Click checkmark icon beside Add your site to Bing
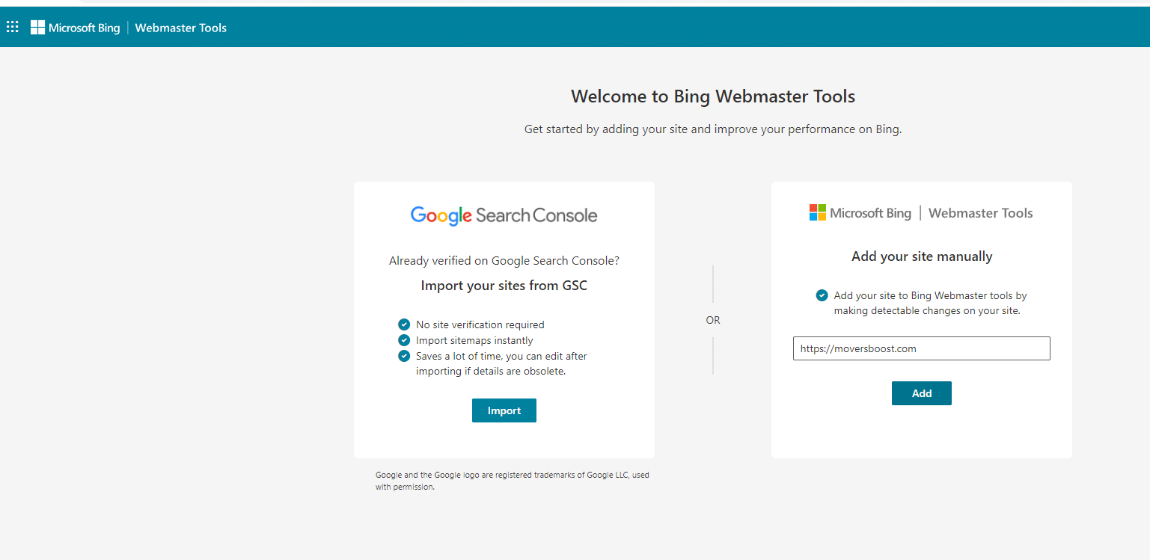1150x560 pixels. click(x=822, y=295)
